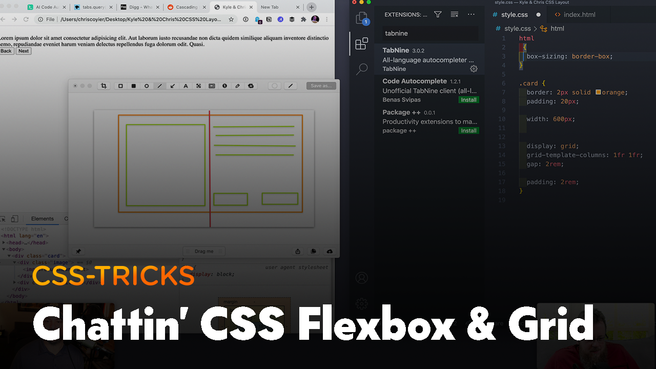Select the ellipse shape tool
The width and height of the screenshot is (656, 369).
(x=147, y=86)
